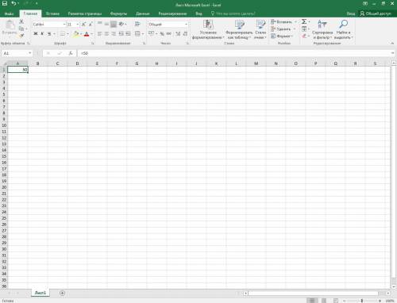Open Format as Table (Форматировать как таблицу)

coord(239,29)
